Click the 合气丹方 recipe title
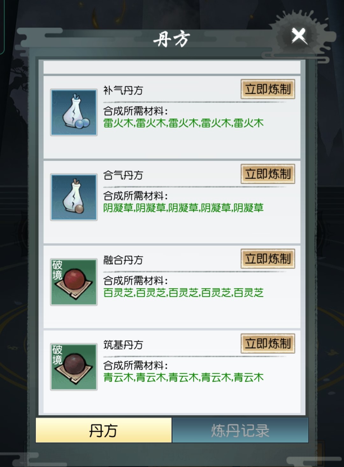 [x=123, y=175]
